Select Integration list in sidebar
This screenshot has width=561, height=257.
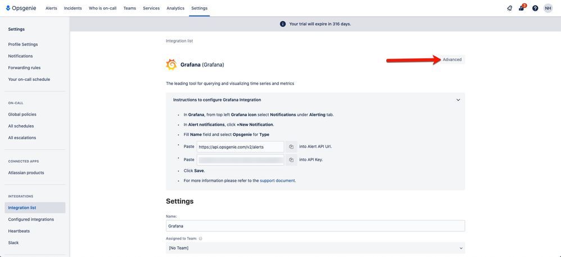tap(35, 208)
